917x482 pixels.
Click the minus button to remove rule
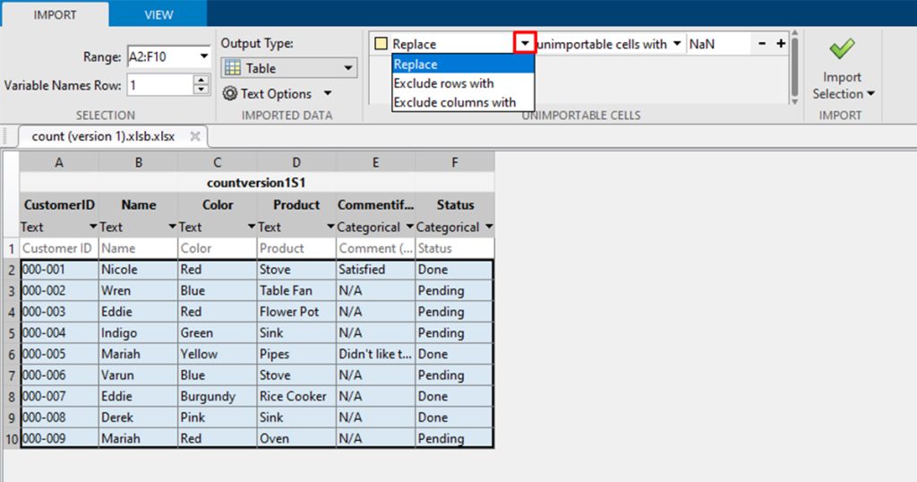(x=762, y=43)
